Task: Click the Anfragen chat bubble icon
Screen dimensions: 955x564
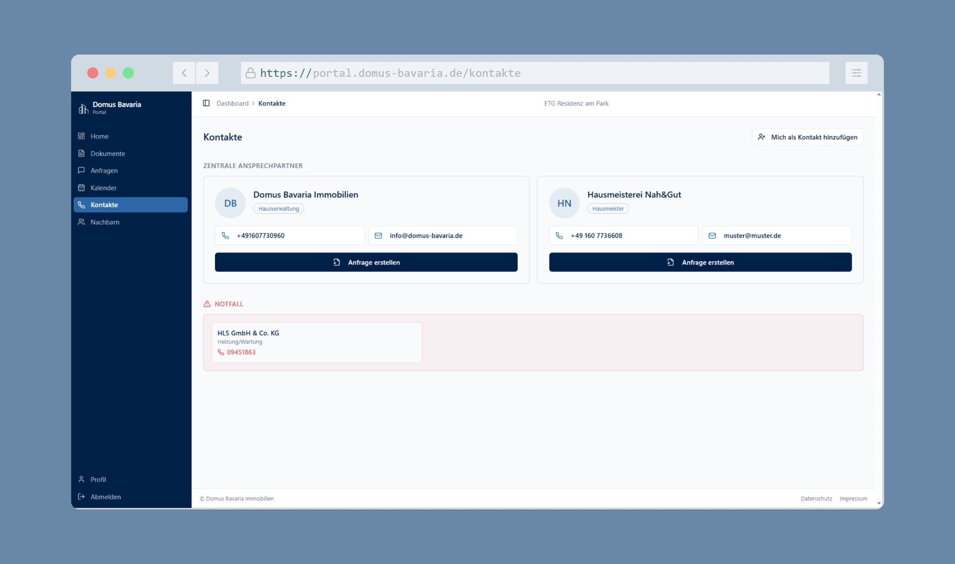Action: coord(81,171)
